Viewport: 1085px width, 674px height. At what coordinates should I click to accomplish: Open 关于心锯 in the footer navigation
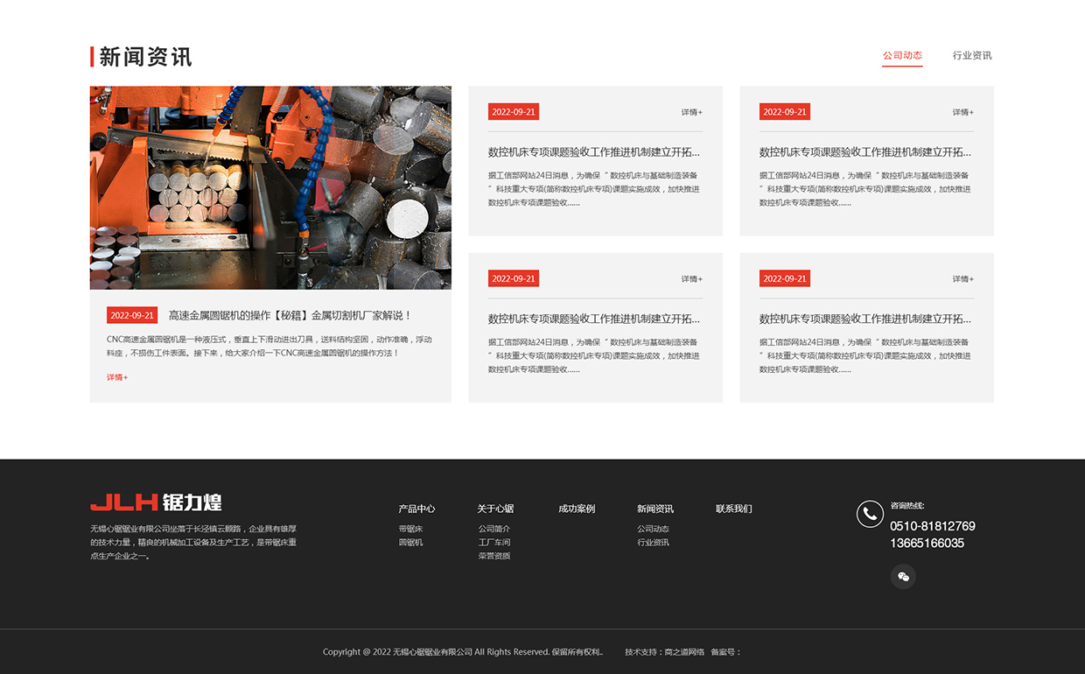[494, 509]
